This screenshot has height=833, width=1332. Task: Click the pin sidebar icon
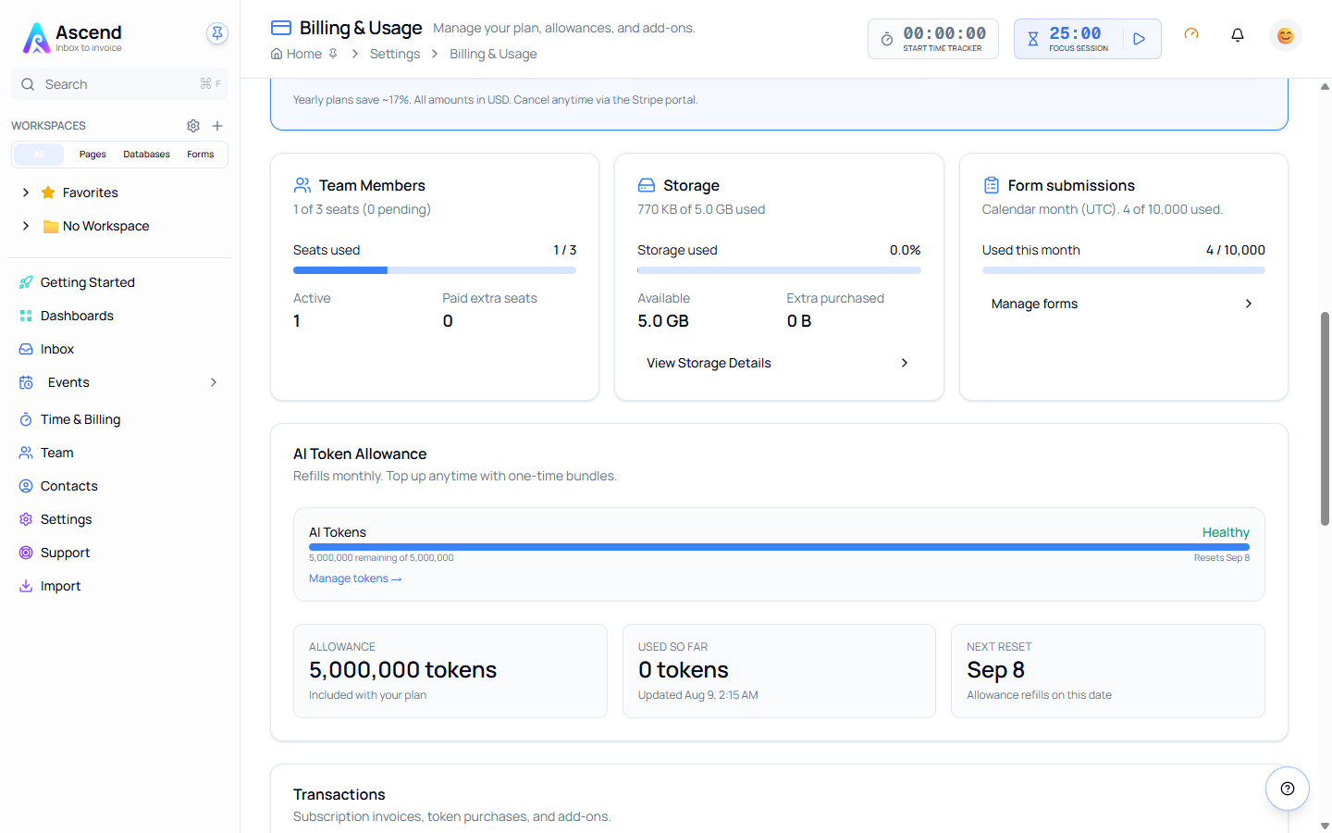point(217,33)
